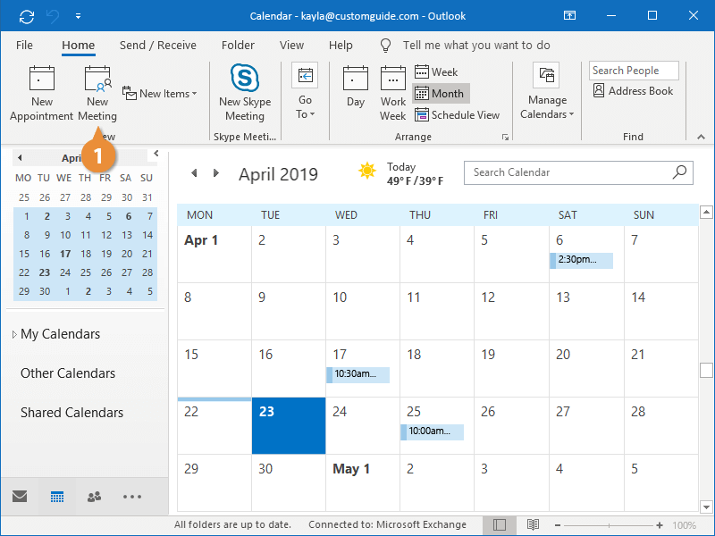Go to previous month in mini calendar
This screenshot has width=715, height=536.
pos(20,158)
